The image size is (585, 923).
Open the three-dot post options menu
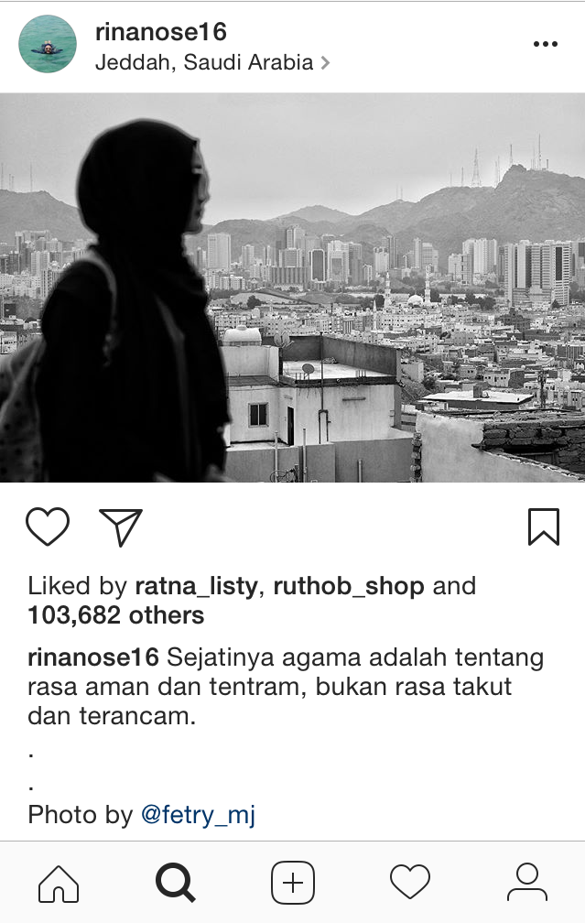546,44
